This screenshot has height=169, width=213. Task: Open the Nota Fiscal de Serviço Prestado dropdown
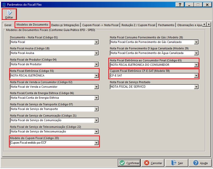coord(196,87)
